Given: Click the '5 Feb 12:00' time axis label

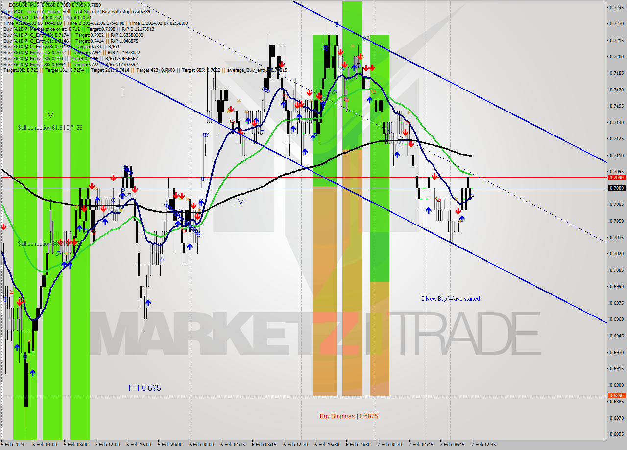Looking at the screenshot, I should (x=107, y=445).
